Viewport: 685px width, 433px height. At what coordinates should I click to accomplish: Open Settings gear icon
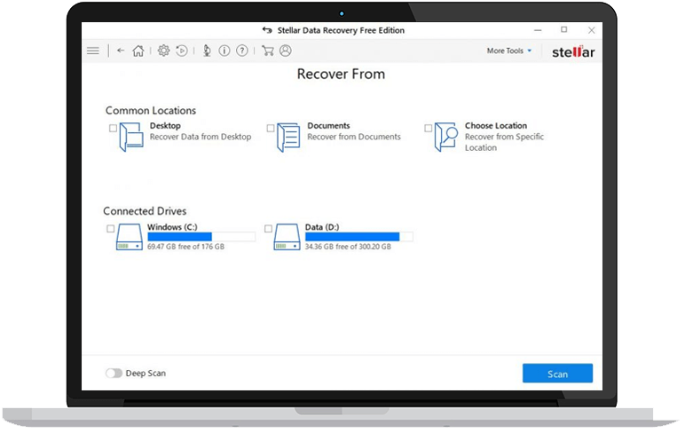coord(163,51)
